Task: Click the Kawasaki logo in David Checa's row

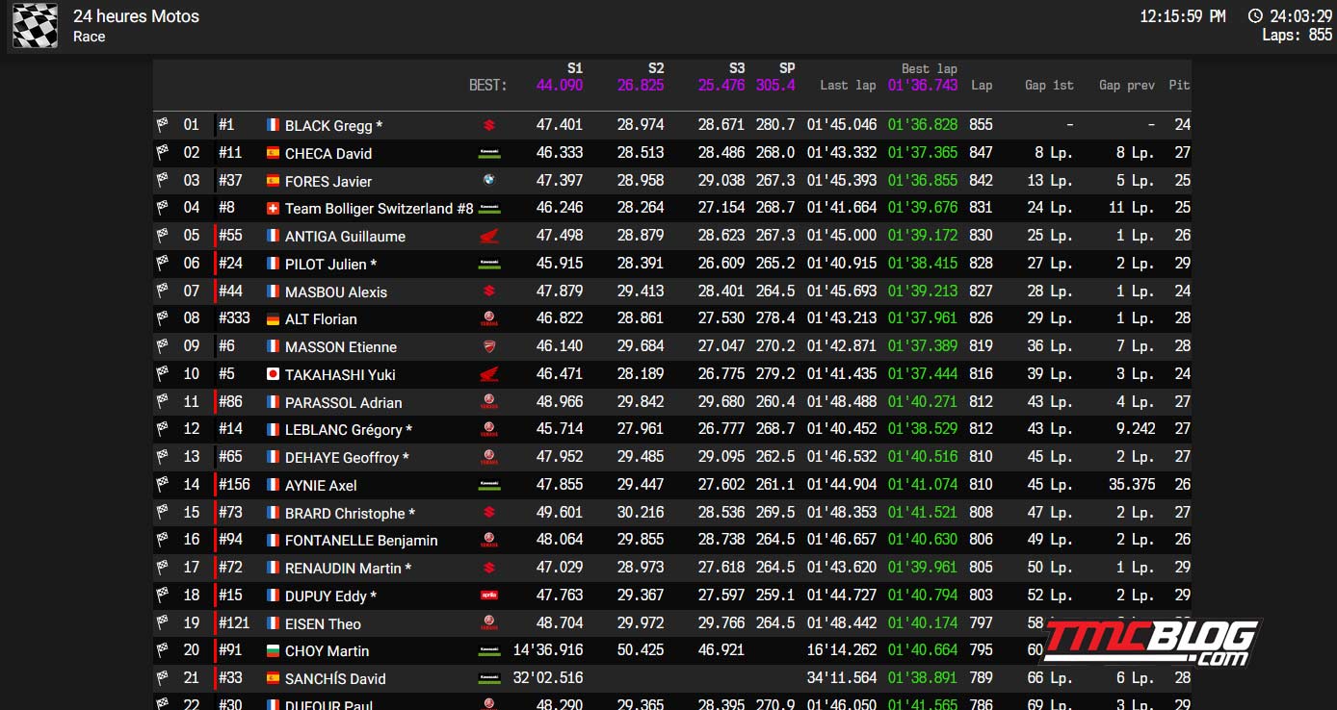Action: pos(488,153)
